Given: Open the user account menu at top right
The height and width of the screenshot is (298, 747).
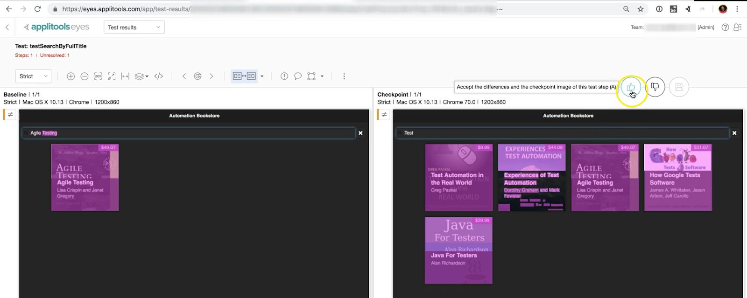Looking at the screenshot, I should coord(738,28).
